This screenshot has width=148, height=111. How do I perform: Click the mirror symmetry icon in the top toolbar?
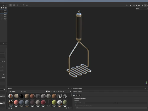(x=17, y=5)
